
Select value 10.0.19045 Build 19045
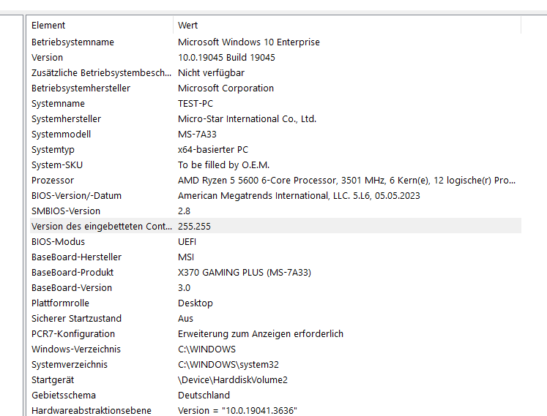click(226, 58)
